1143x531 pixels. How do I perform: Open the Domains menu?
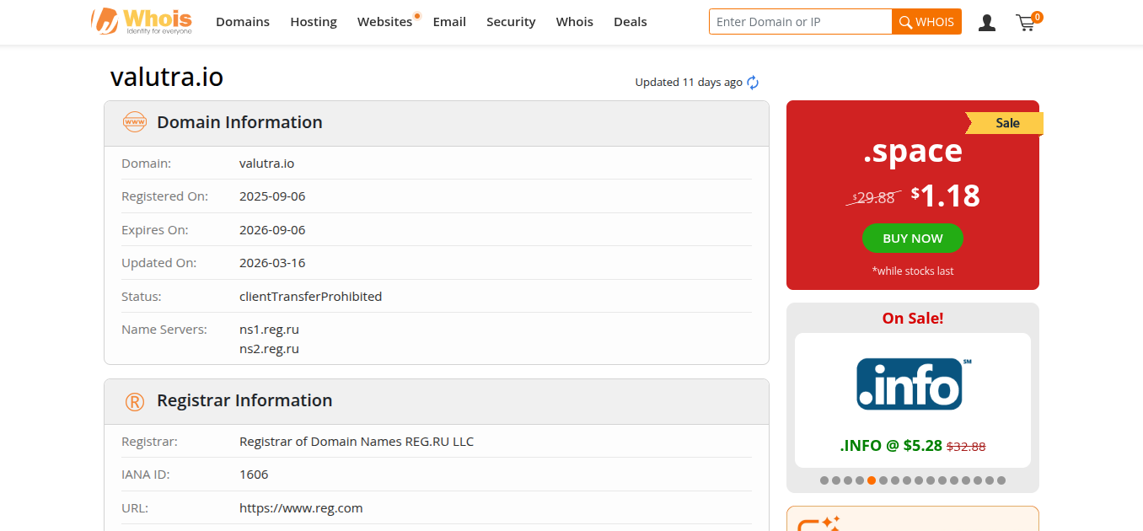(243, 22)
